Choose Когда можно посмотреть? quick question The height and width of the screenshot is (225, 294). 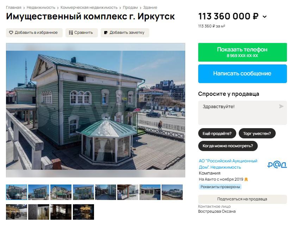click(x=228, y=146)
